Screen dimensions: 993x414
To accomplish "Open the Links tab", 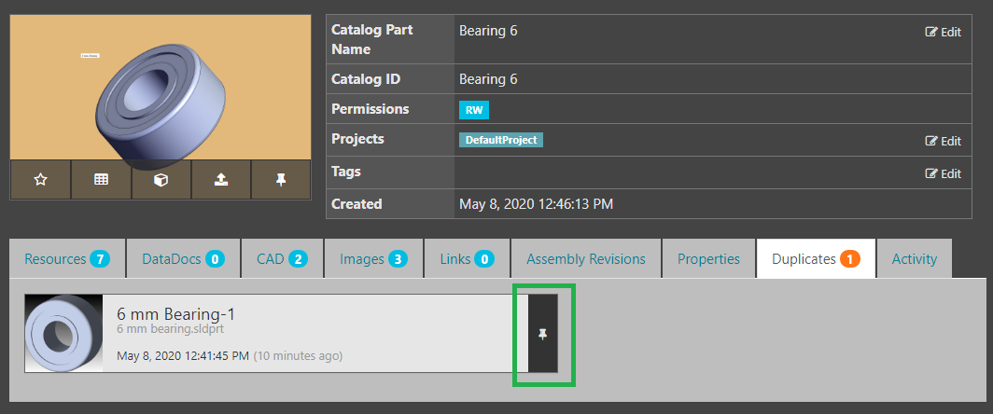I will pyautogui.click(x=467, y=258).
